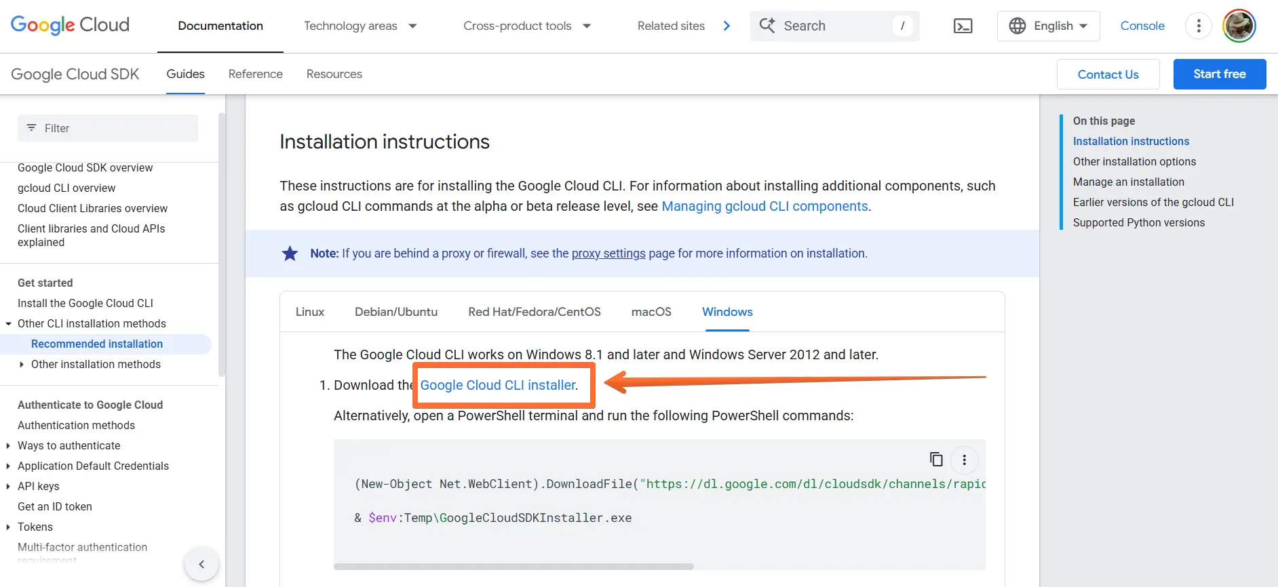
Task: Jump to Manage an installation
Action: tap(1128, 182)
